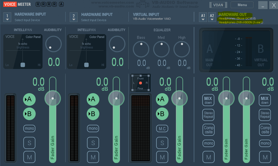Open the A1 output device dropdown
This screenshot has width=278, height=166.
[x=203, y=17]
